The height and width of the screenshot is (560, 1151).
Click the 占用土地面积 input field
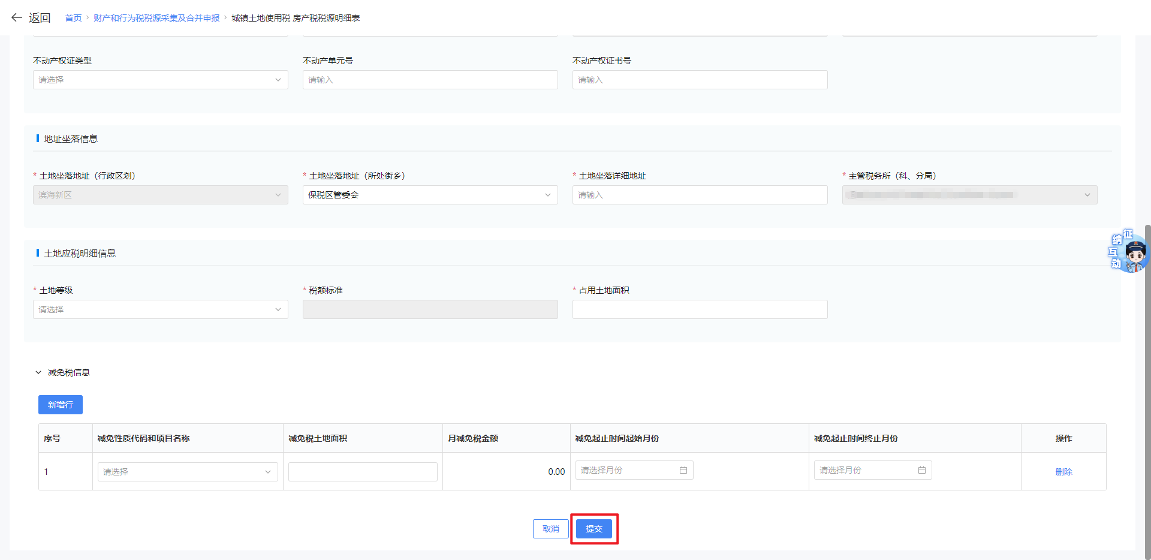[x=700, y=309]
